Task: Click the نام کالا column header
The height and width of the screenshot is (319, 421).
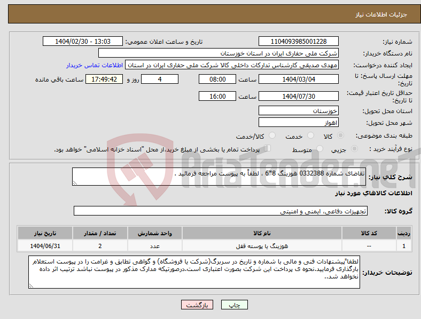Action: [262, 233]
